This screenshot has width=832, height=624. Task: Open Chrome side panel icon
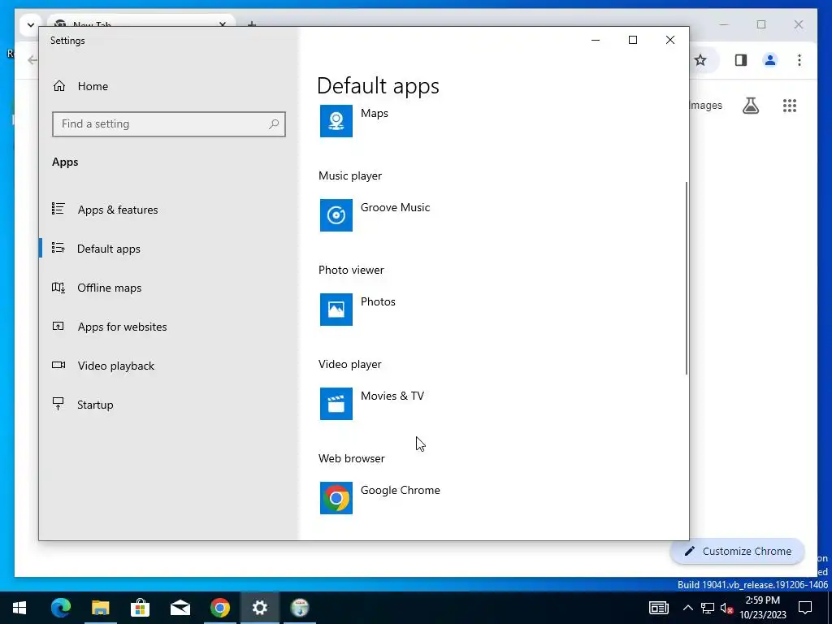coord(741,60)
